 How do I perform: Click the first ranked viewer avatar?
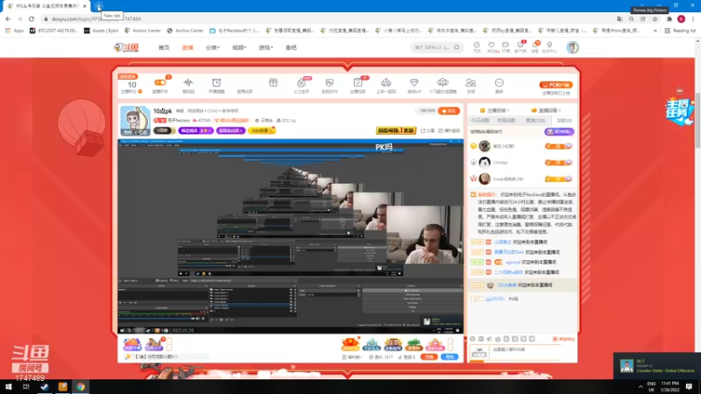pos(485,146)
